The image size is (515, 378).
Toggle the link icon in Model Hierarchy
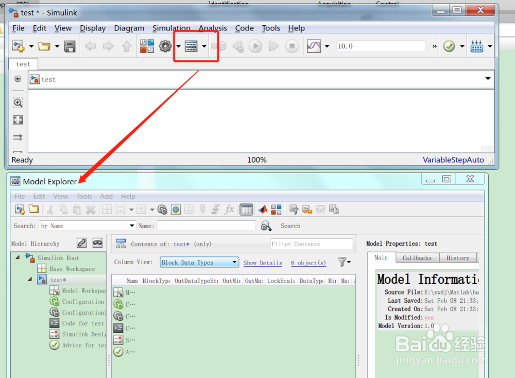[x=82, y=243]
